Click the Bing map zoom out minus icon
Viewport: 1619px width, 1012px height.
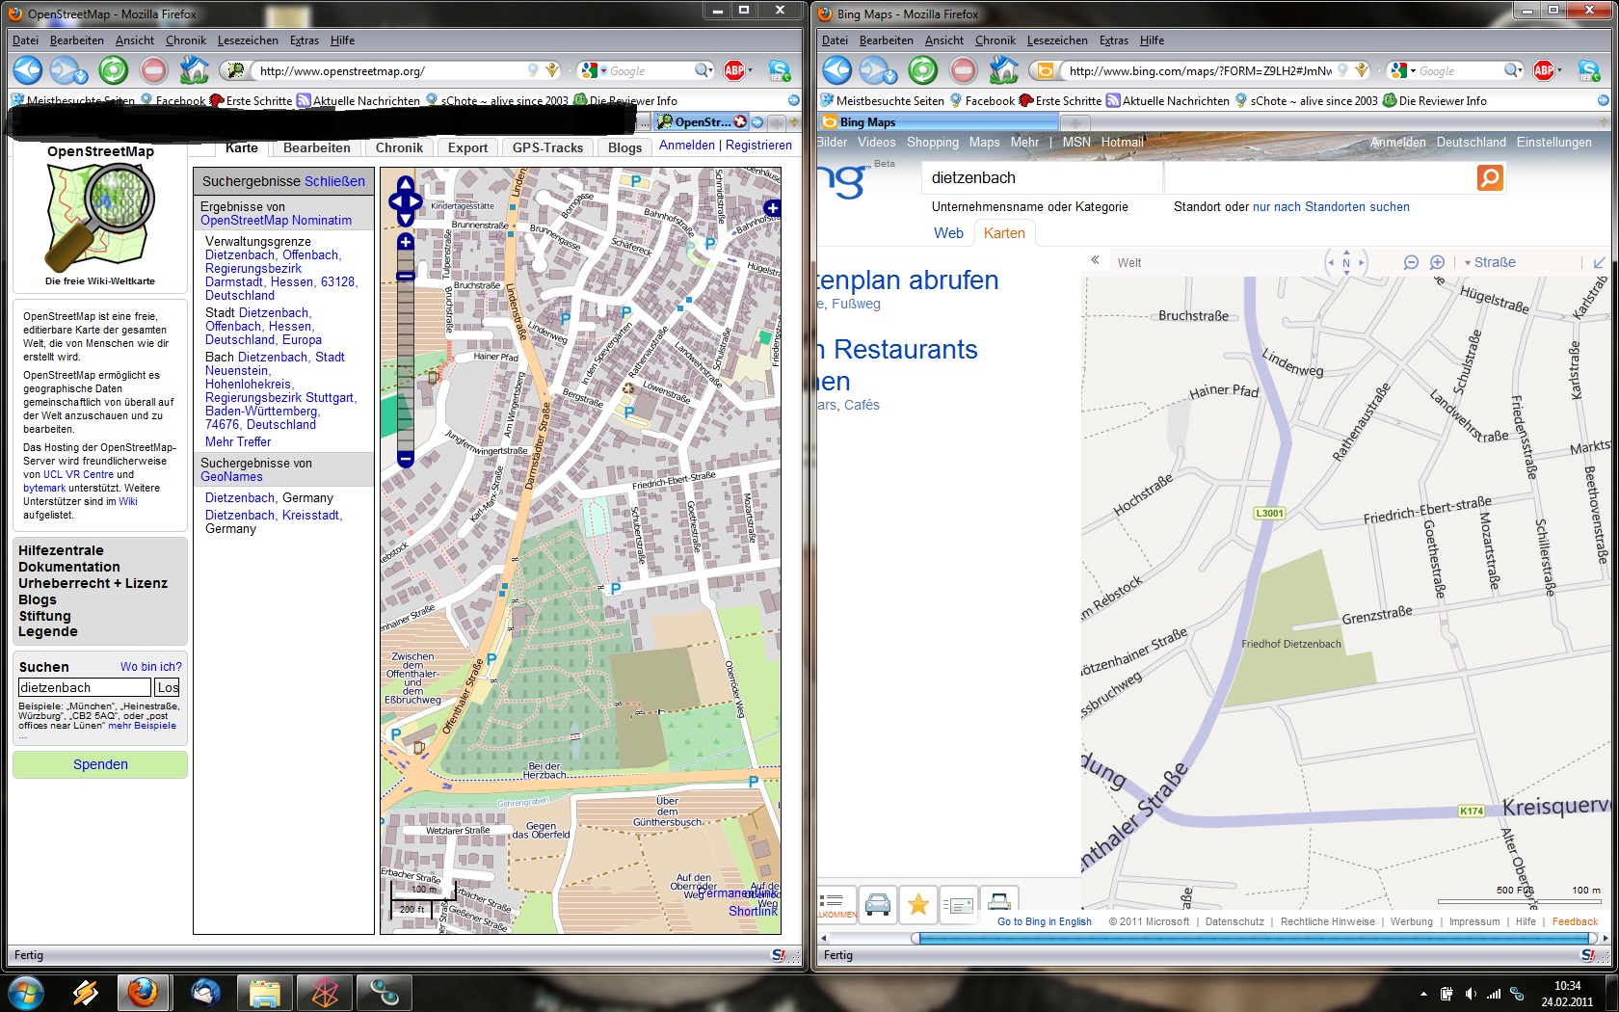tap(1411, 262)
